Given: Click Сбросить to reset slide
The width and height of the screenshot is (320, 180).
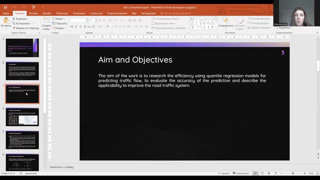Looking at the screenshot, I should [x=59, y=23].
